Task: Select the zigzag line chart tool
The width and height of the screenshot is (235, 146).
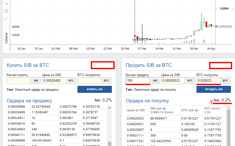Action: click(x=6, y=19)
